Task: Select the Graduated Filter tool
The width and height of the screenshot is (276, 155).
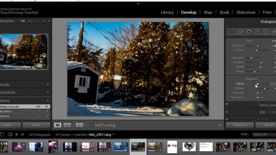Action: 257,32
